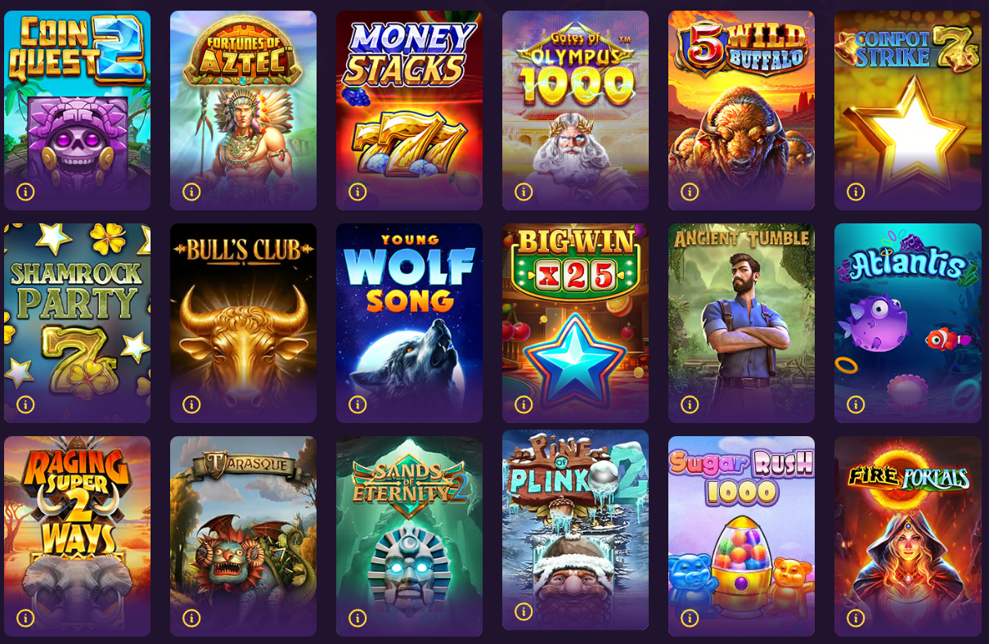Open info icon on Gates of Olympus 1000
Screen dimensions: 989x644
point(524,191)
